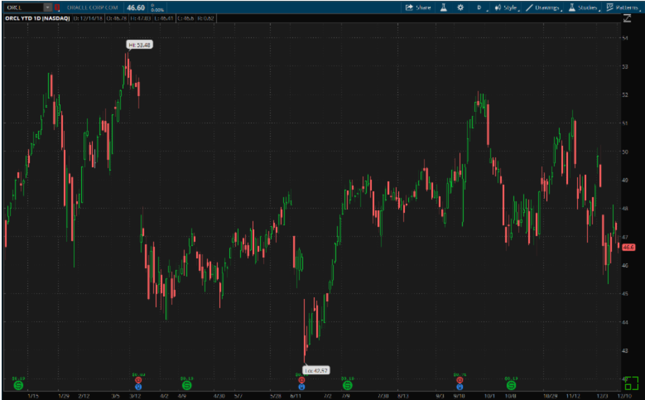
Task: Click the 43 label on price axis
Action: pyautogui.click(x=625, y=351)
